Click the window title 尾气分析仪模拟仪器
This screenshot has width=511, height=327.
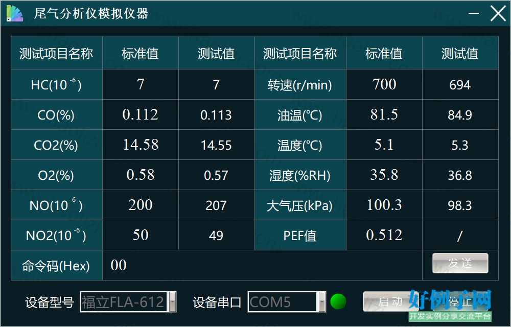coord(91,13)
